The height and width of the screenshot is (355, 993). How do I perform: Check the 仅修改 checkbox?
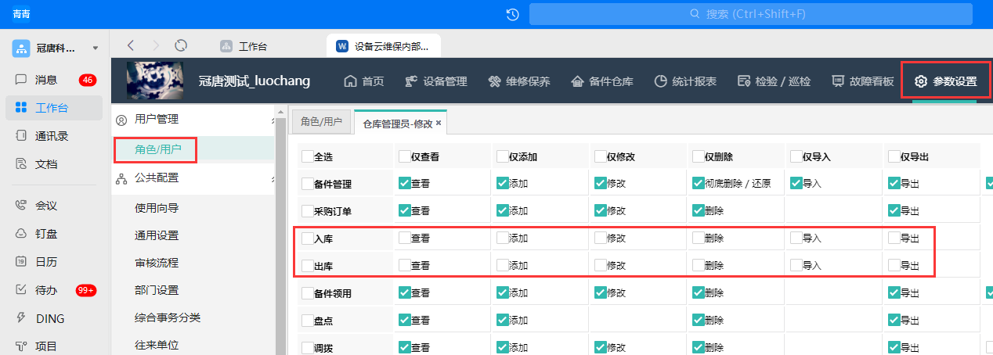pos(601,156)
